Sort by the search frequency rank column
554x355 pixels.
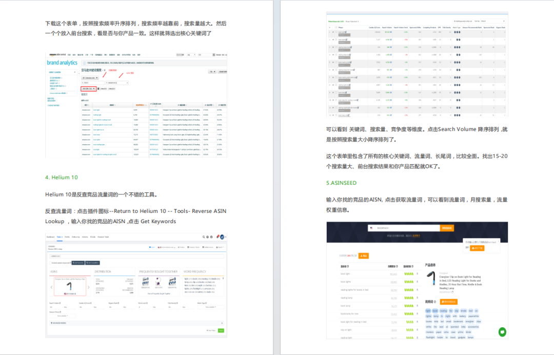(x=142, y=105)
